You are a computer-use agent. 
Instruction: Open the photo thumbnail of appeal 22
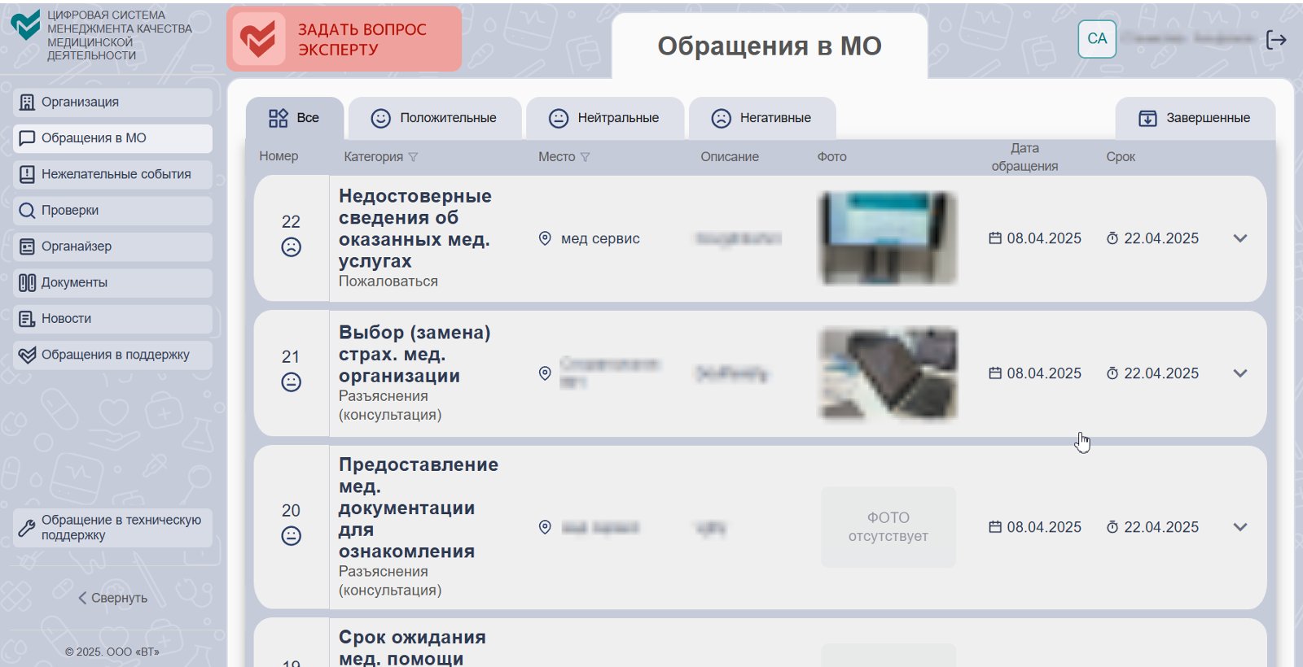click(x=888, y=238)
